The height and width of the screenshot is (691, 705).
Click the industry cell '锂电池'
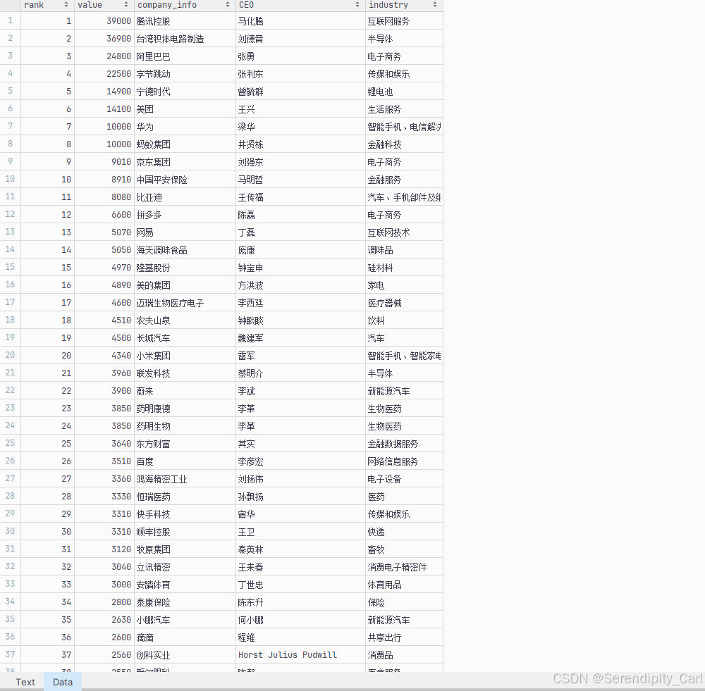[404, 91]
